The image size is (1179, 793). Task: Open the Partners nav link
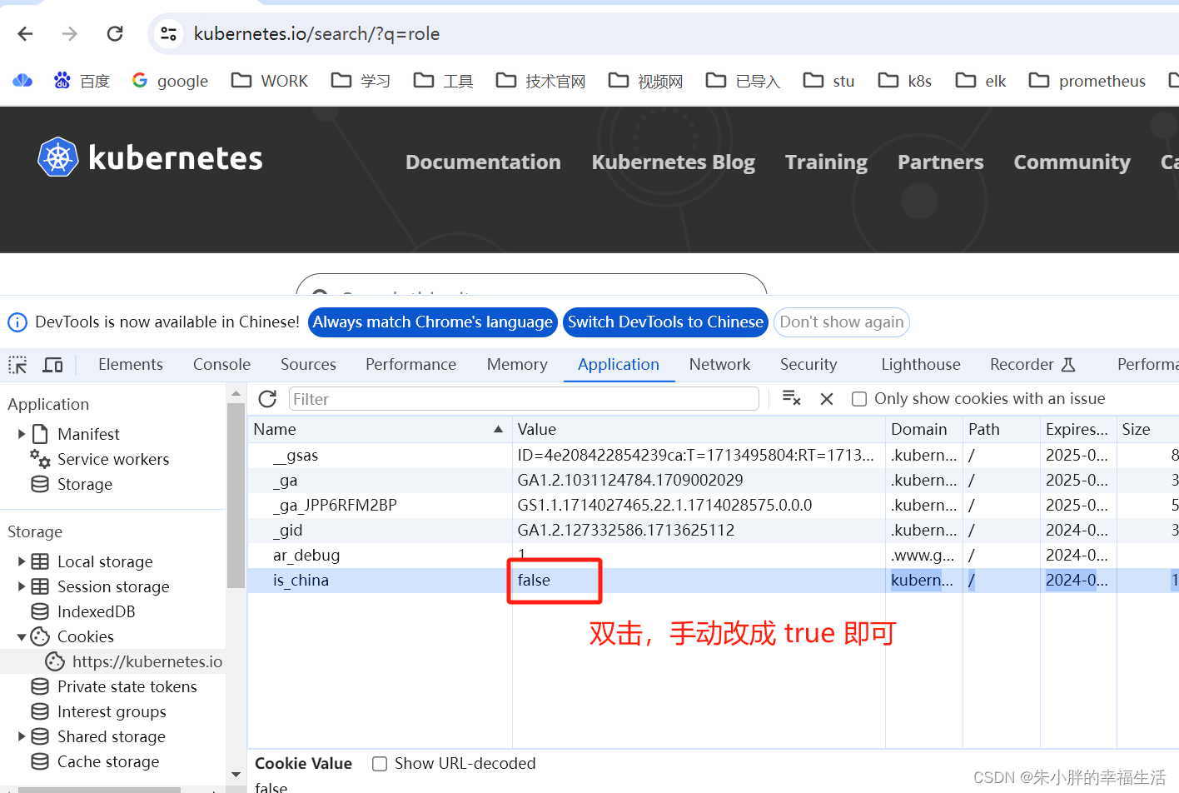pyautogui.click(x=941, y=162)
